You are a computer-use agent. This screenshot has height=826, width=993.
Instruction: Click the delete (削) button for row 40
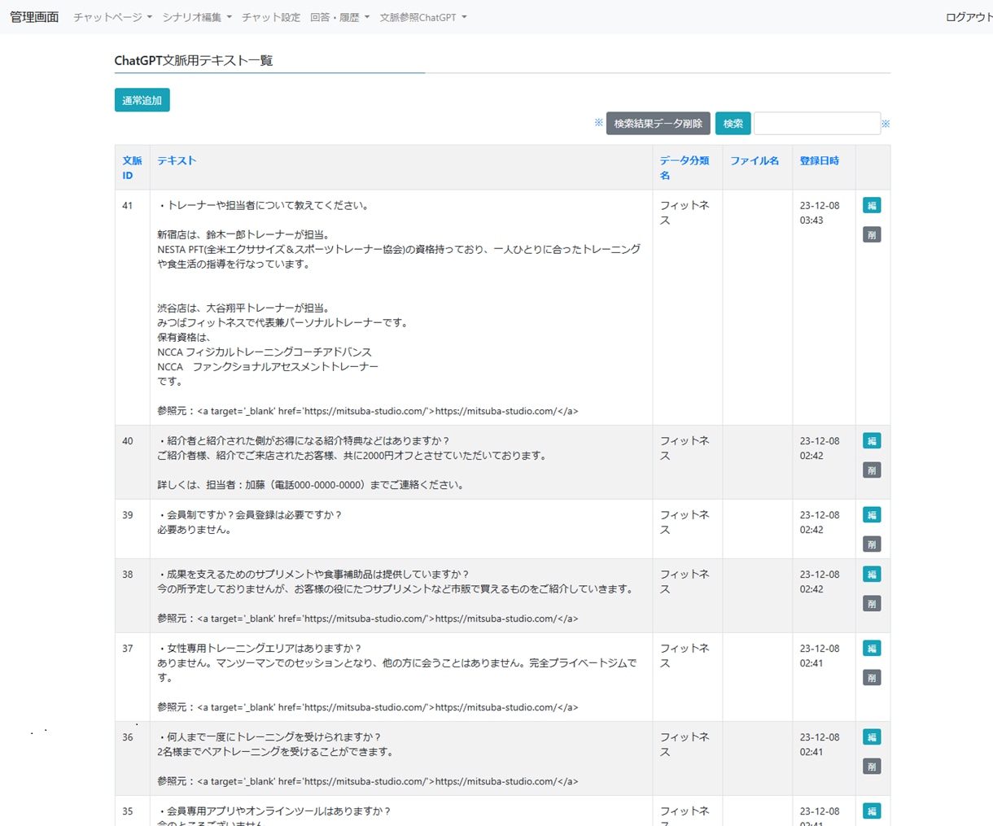click(872, 470)
